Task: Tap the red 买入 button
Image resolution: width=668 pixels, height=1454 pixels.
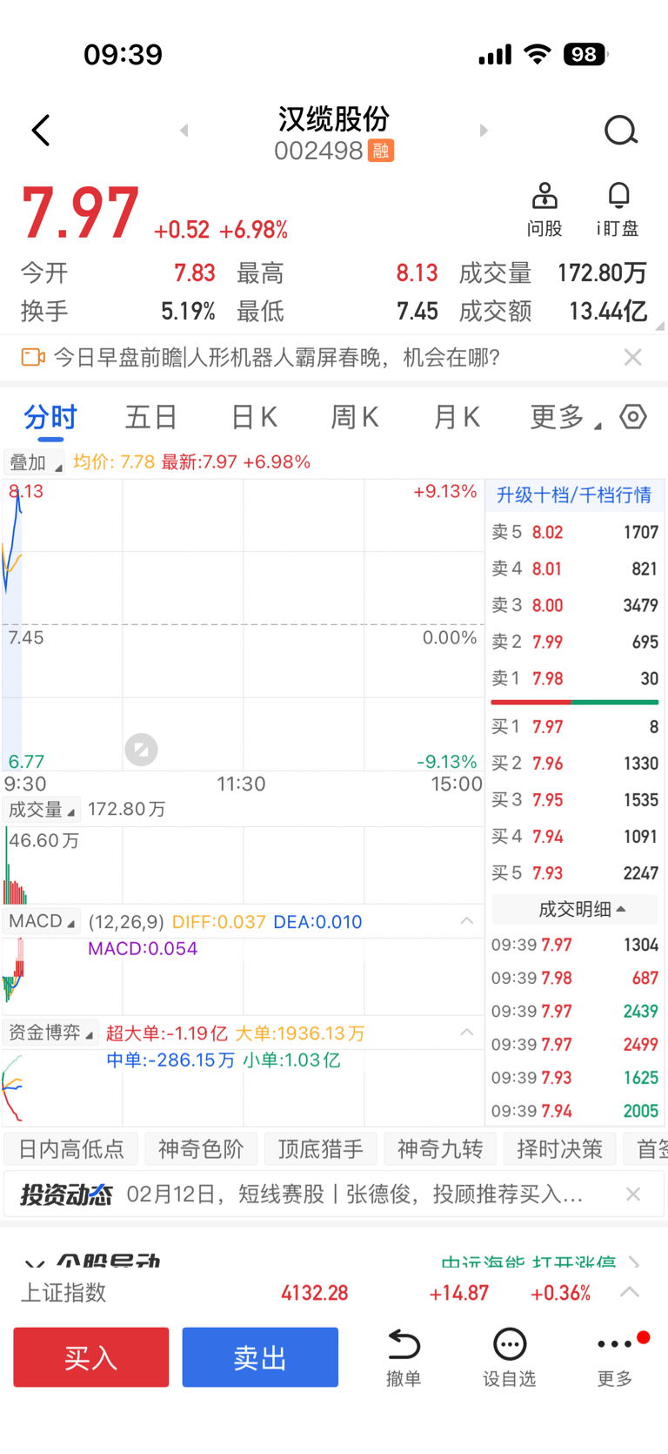Action: [x=91, y=1357]
